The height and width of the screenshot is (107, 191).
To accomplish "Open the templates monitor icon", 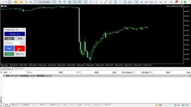I will click(x=9, y=2).
